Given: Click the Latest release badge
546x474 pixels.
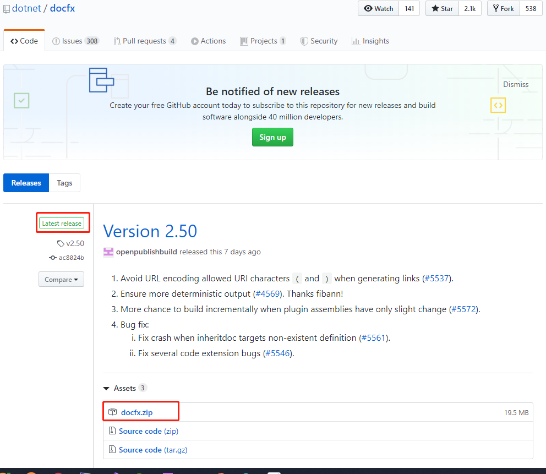Looking at the screenshot, I should pyautogui.click(x=62, y=224).
